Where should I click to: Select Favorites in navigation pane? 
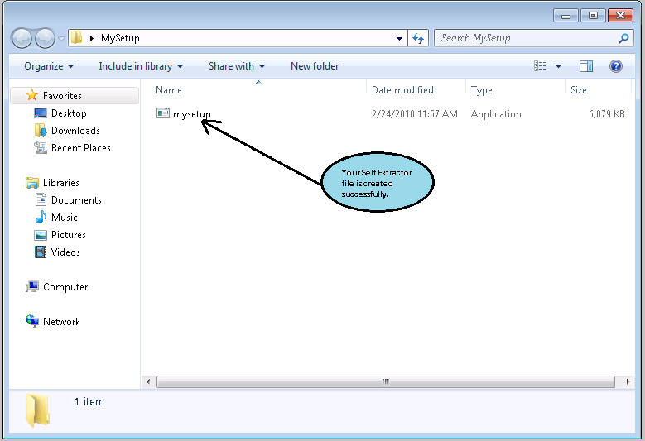(x=74, y=96)
